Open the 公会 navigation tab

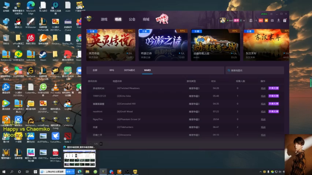[132, 19]
